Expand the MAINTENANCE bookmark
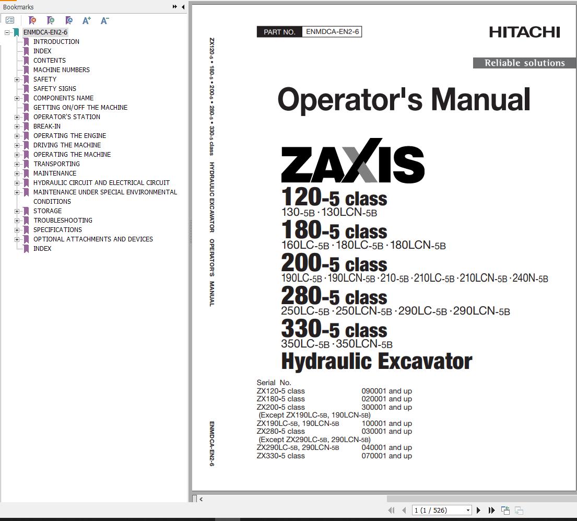This screenshot has height=521, width=577. pos(17,173)
